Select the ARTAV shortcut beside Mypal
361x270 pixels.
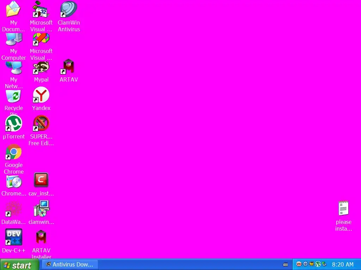pyautogui.click(x=69, y=71)
